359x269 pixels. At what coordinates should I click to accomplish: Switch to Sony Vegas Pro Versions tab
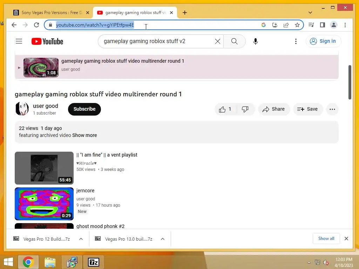(48, 13)
